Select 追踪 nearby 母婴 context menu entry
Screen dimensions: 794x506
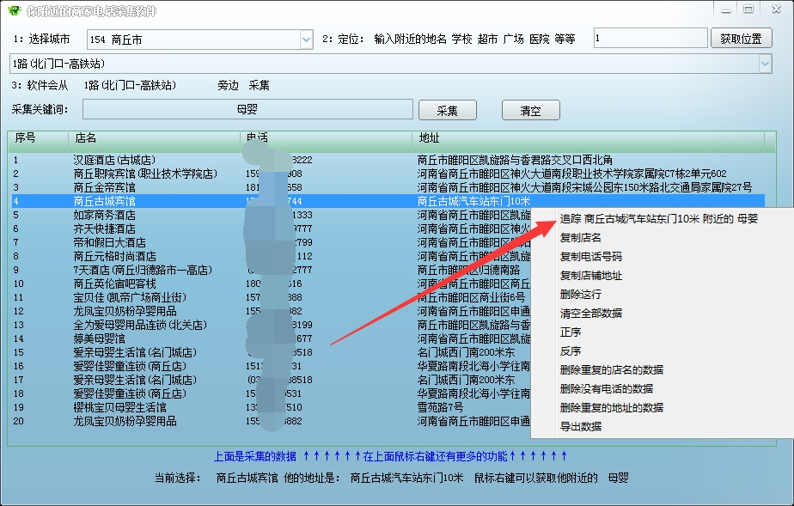tap(658, 219)
